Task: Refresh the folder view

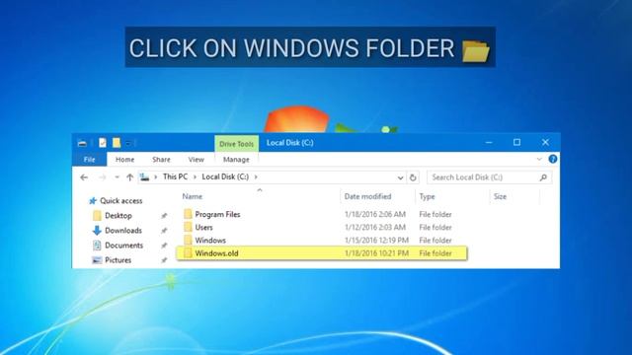Action: coord(413,177)
